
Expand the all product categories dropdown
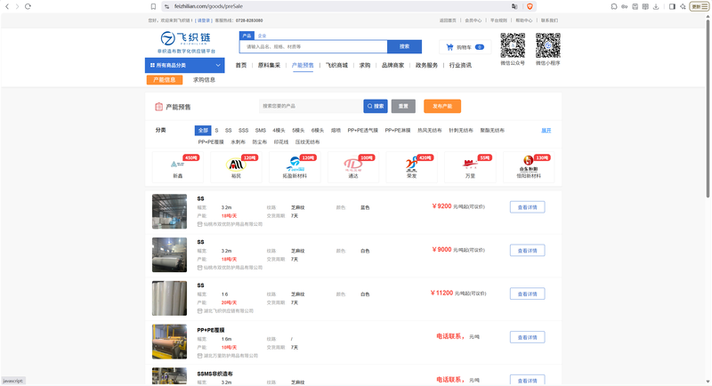coord(185,65)
